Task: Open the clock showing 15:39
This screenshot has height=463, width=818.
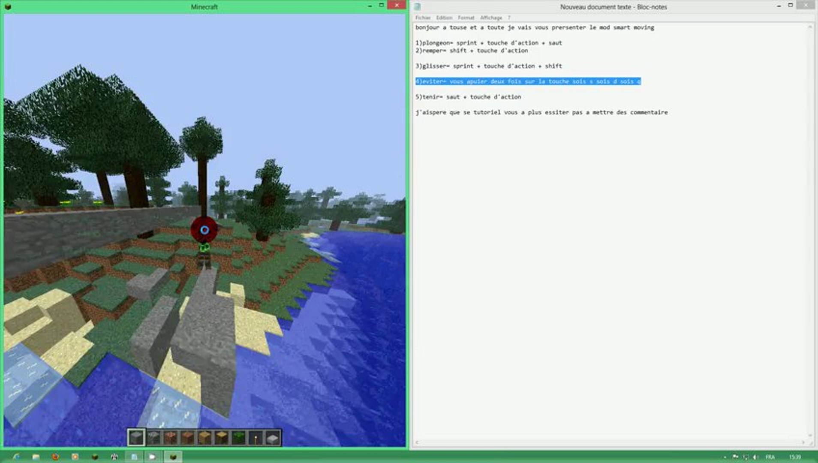Action: [795, 457]
